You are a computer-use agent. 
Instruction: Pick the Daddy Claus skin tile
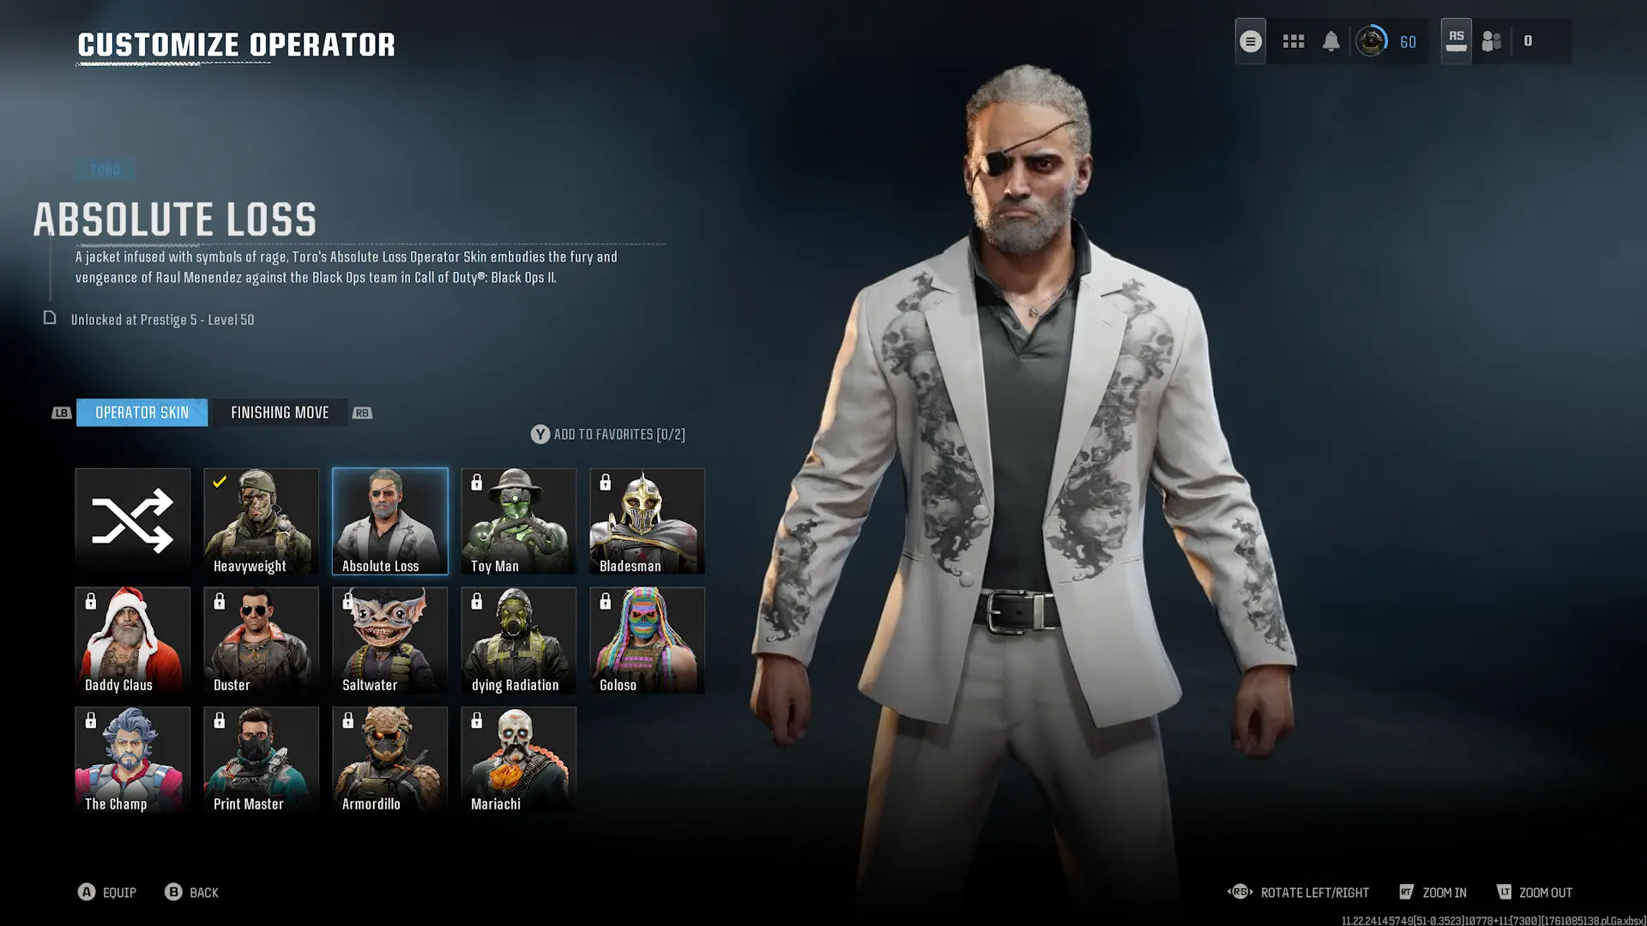[x=132, y=640]
